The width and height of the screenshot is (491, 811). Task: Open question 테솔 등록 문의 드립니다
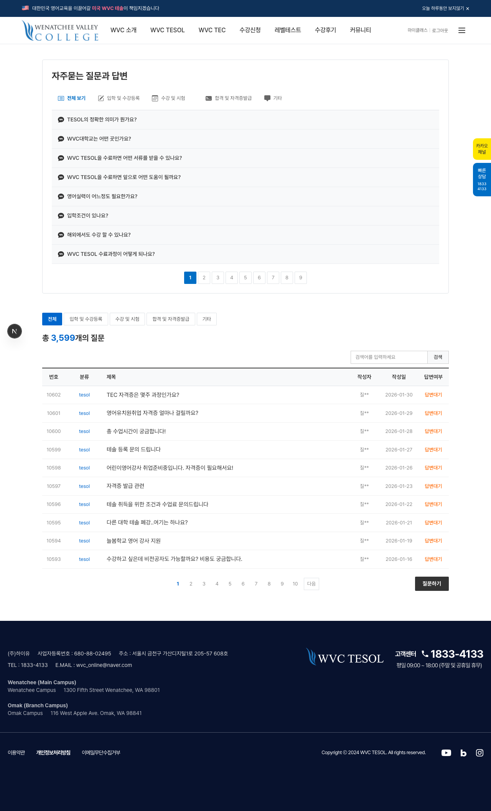pyautogui.click(x=134, y=449)
